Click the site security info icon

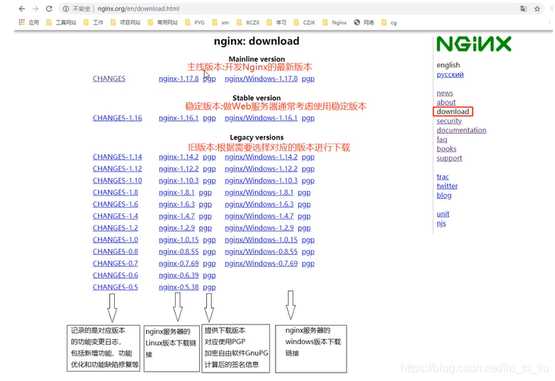click(x=66, y=8)
